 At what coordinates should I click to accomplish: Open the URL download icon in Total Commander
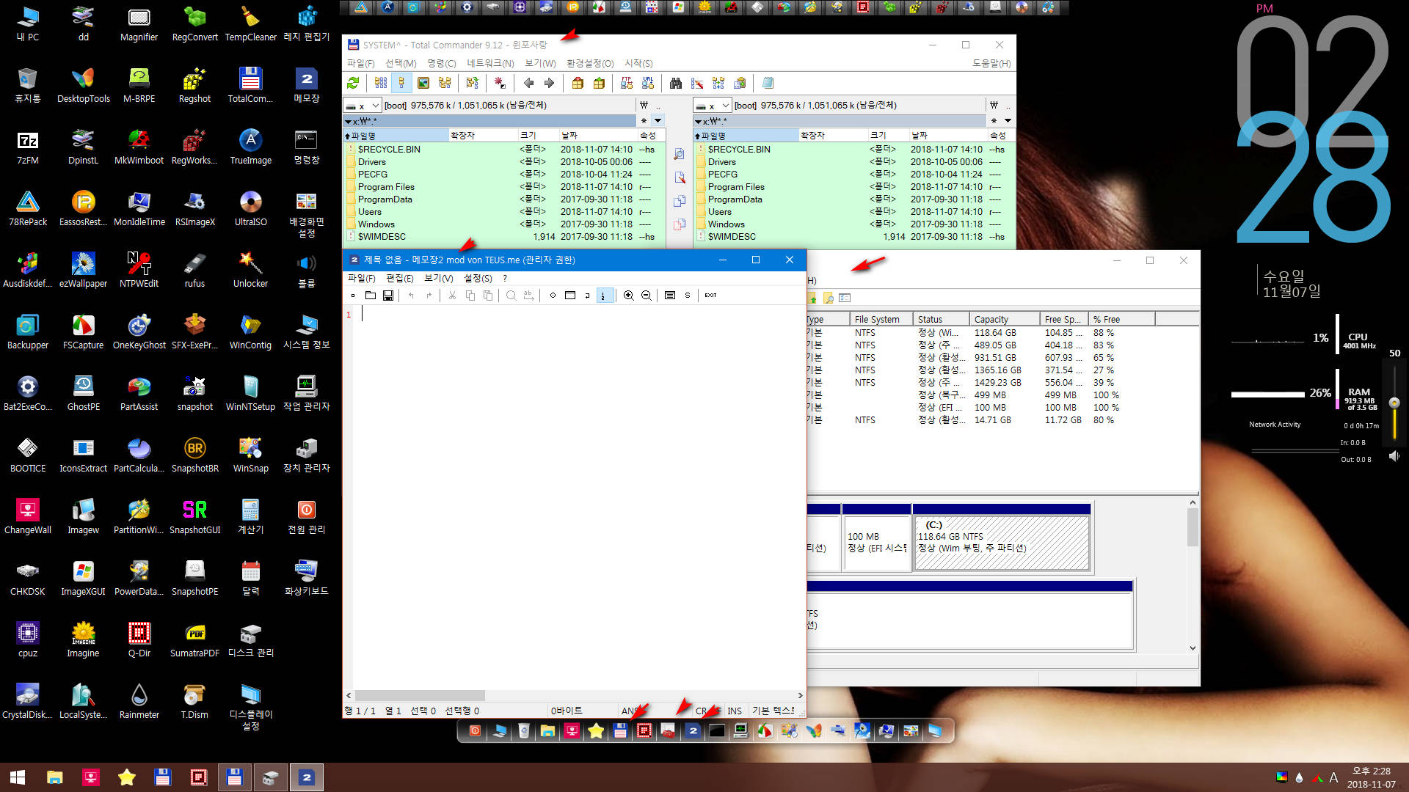(647, 84)
